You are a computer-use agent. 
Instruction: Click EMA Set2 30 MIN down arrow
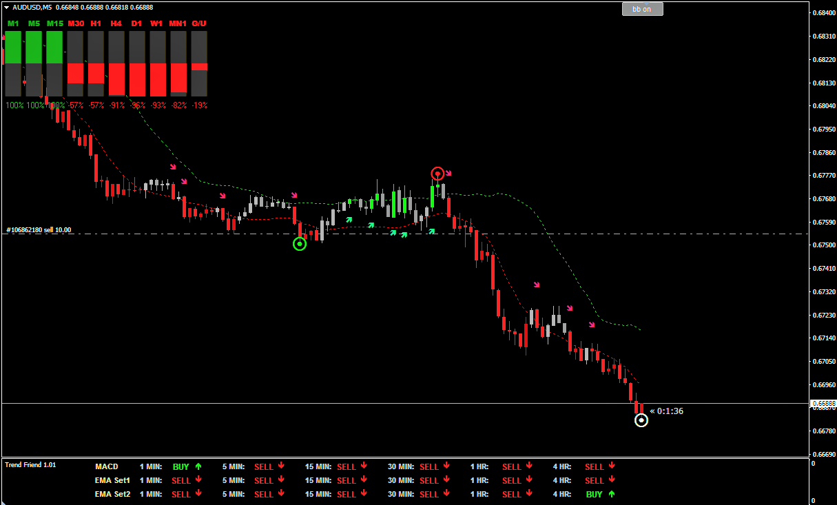tap(446, 494)
